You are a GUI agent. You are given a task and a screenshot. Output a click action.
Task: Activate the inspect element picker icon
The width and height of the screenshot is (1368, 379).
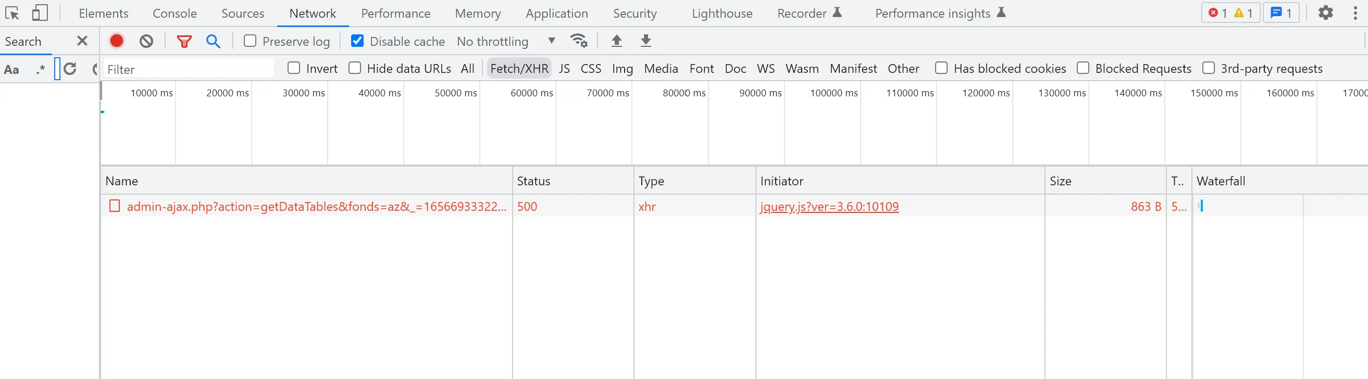(12, 12)
